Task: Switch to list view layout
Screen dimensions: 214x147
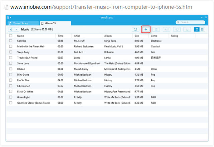Action: click(197, 29)
